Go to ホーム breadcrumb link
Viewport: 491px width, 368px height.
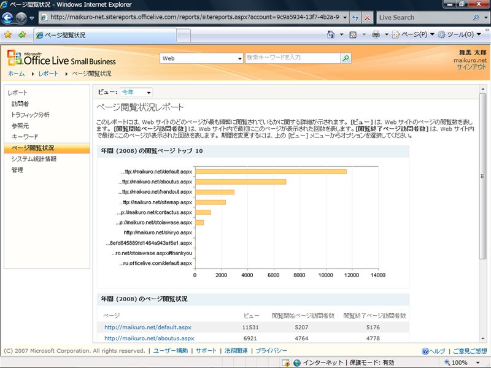pos(17,74)
